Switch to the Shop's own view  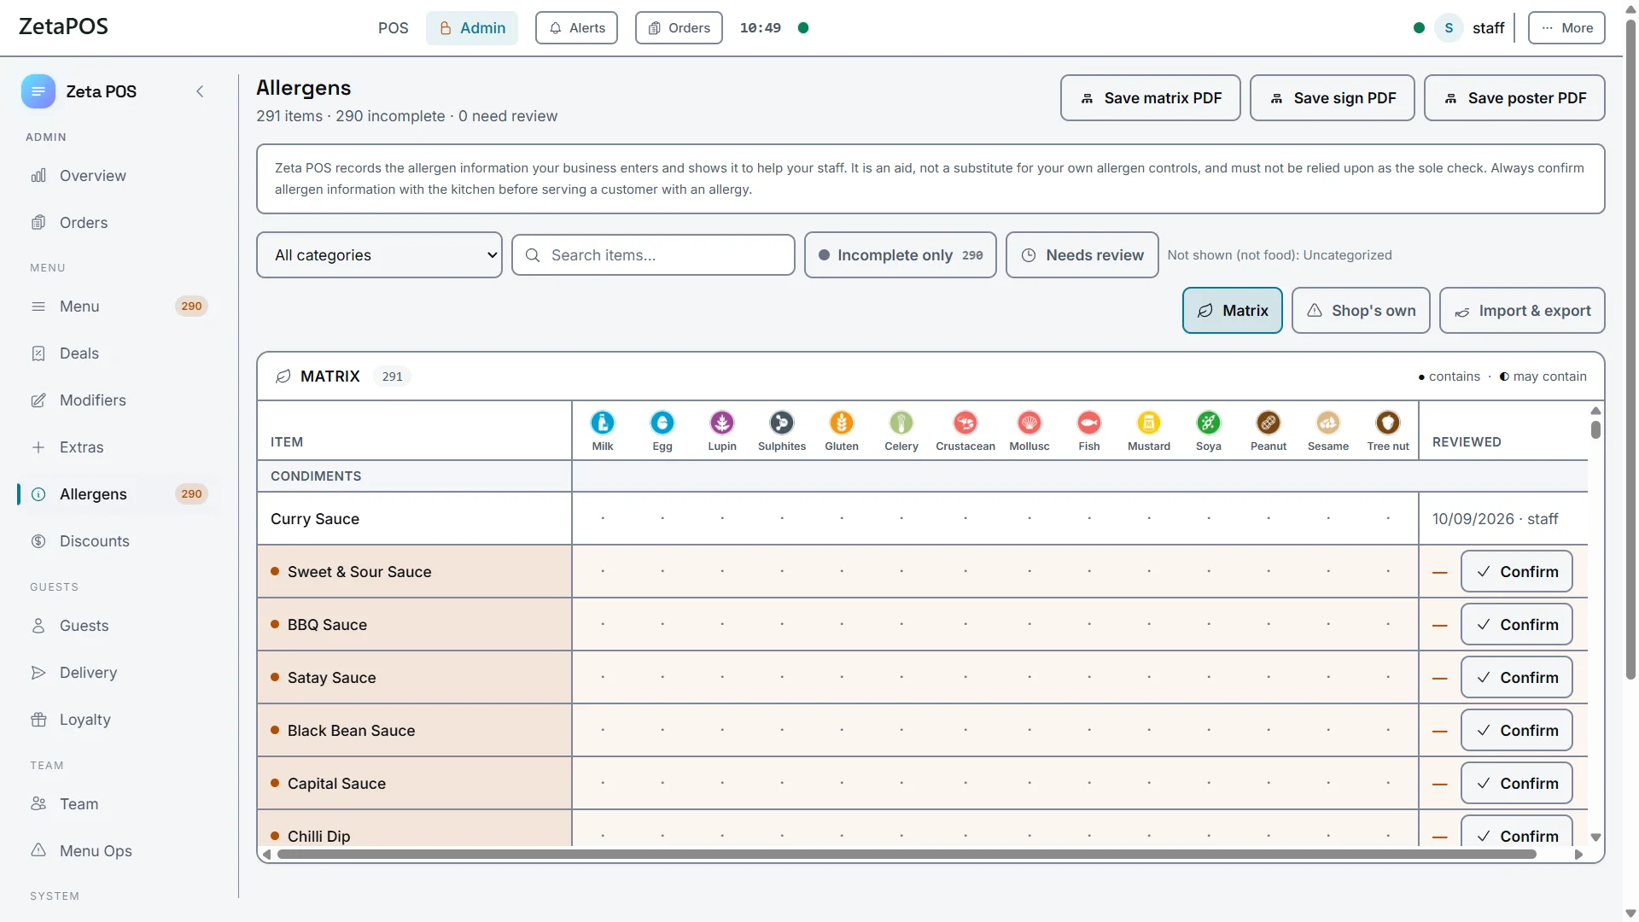click(1361, 311)
